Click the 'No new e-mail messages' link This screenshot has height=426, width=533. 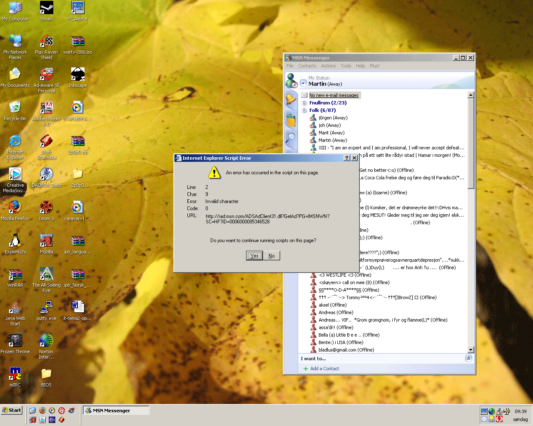(334, 95)
